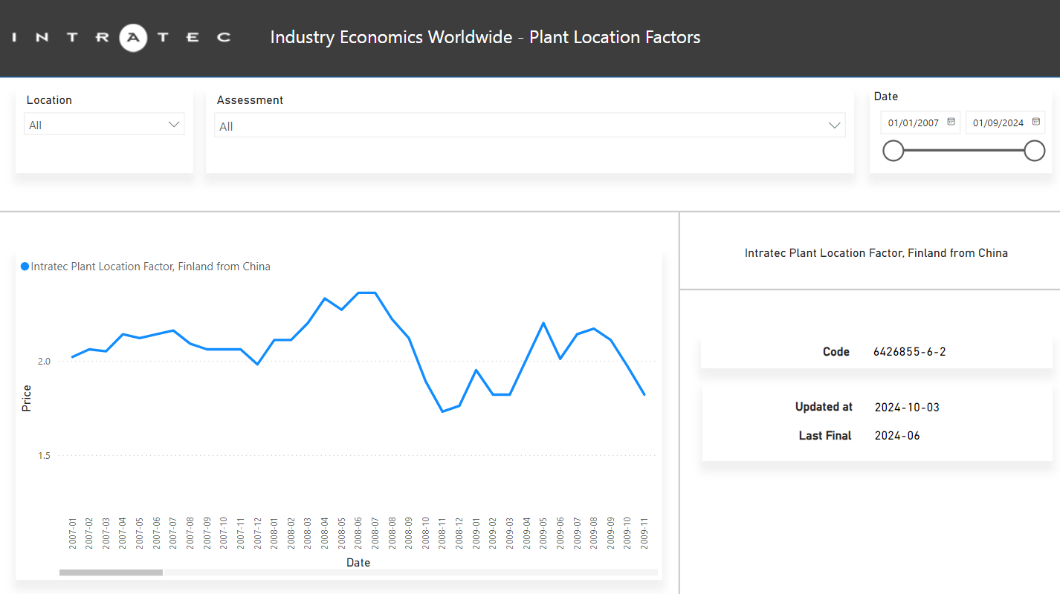Click the empty scrollbar track right of the thumb
Viewport: 1060px width, 594px height.
tap(409, 572)
